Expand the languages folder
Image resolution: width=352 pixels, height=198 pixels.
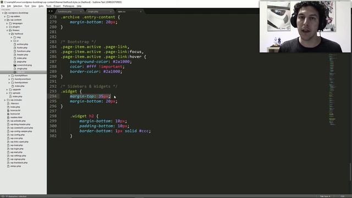click(7, 23)
